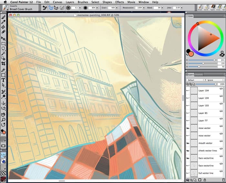This screenshot has width=226, height=183.
Task: Switch to the Channels tab
Action: (199, 75)
